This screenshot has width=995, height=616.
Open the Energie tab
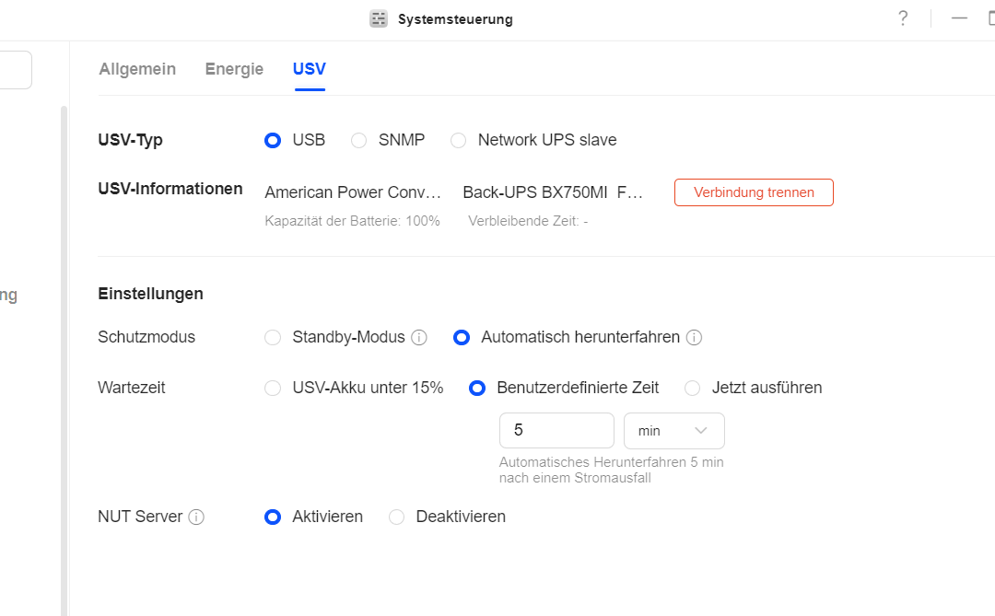coord(234,69)
